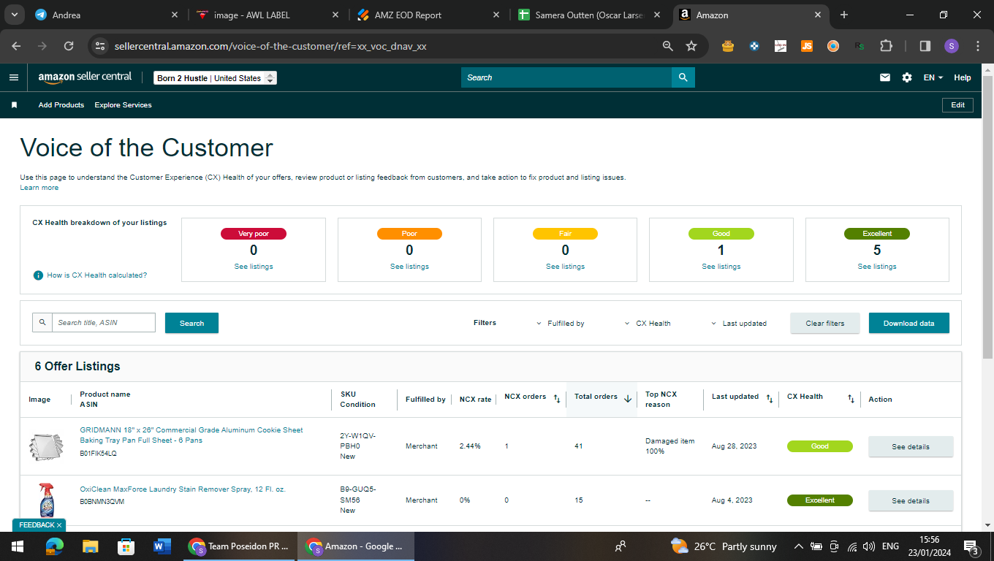
Task: Close the FEEDBACK tab
Action: (59, 525)
